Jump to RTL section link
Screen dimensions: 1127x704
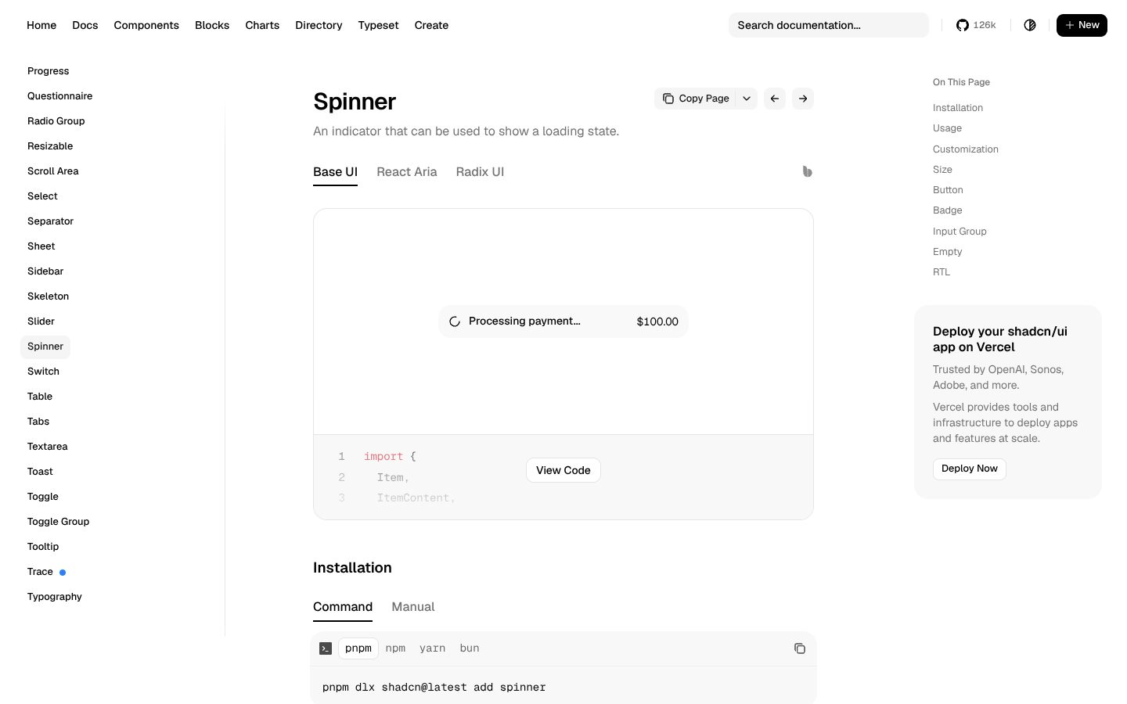(x=941, y=272)
